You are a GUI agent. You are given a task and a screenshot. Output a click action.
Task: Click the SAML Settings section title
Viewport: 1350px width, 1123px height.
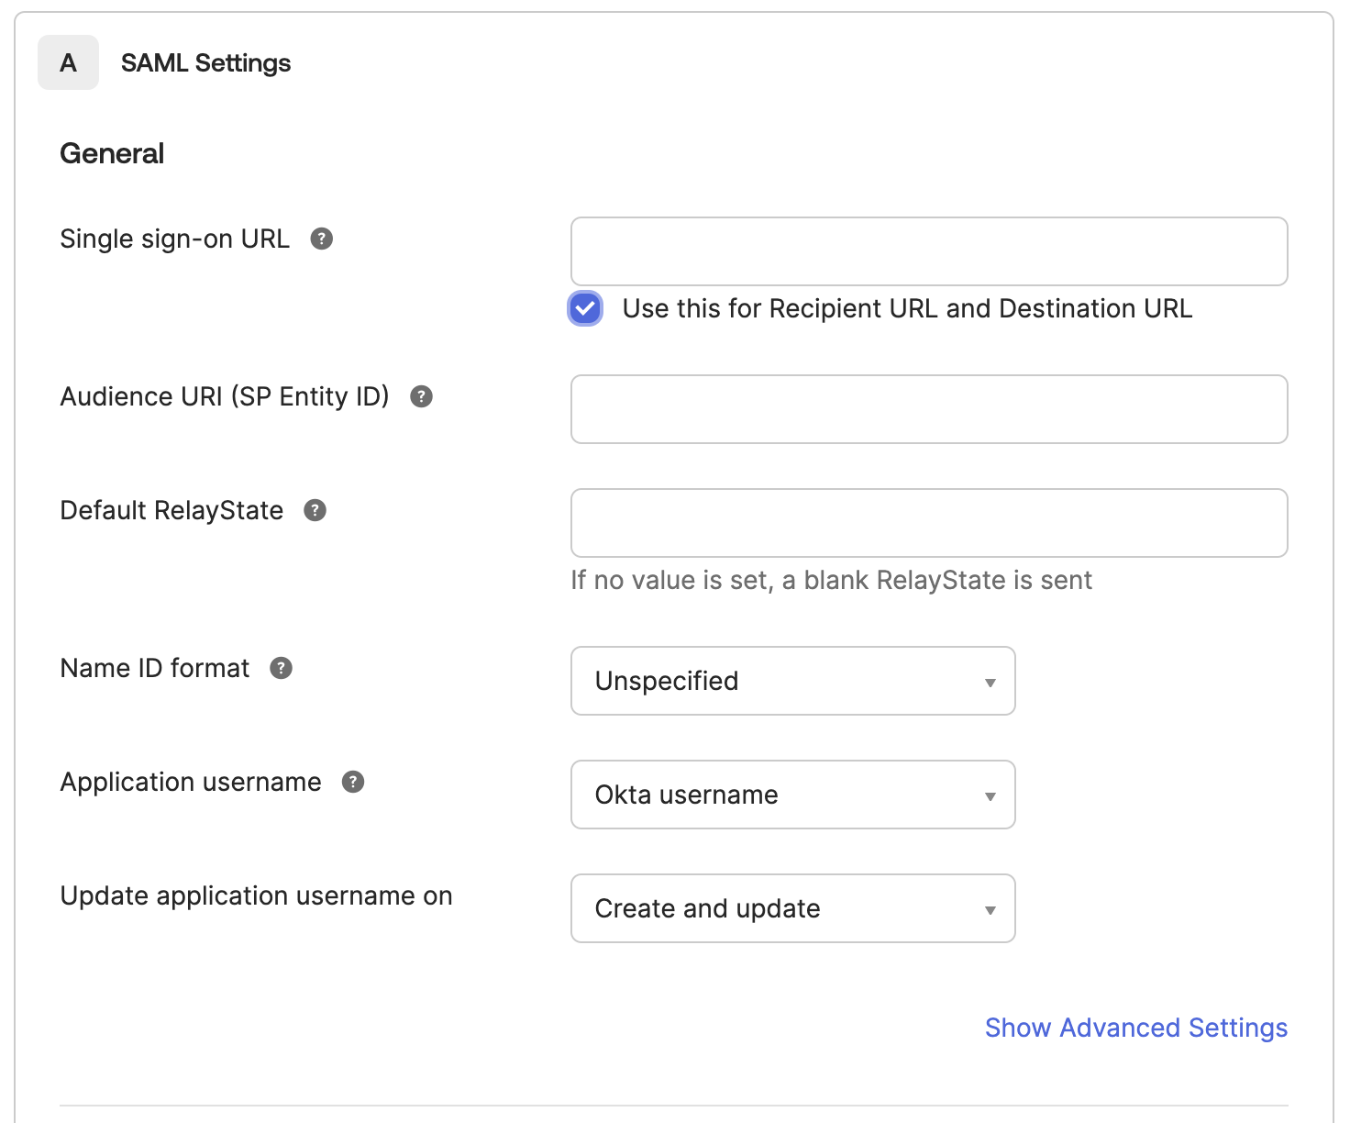coord(205,62)
